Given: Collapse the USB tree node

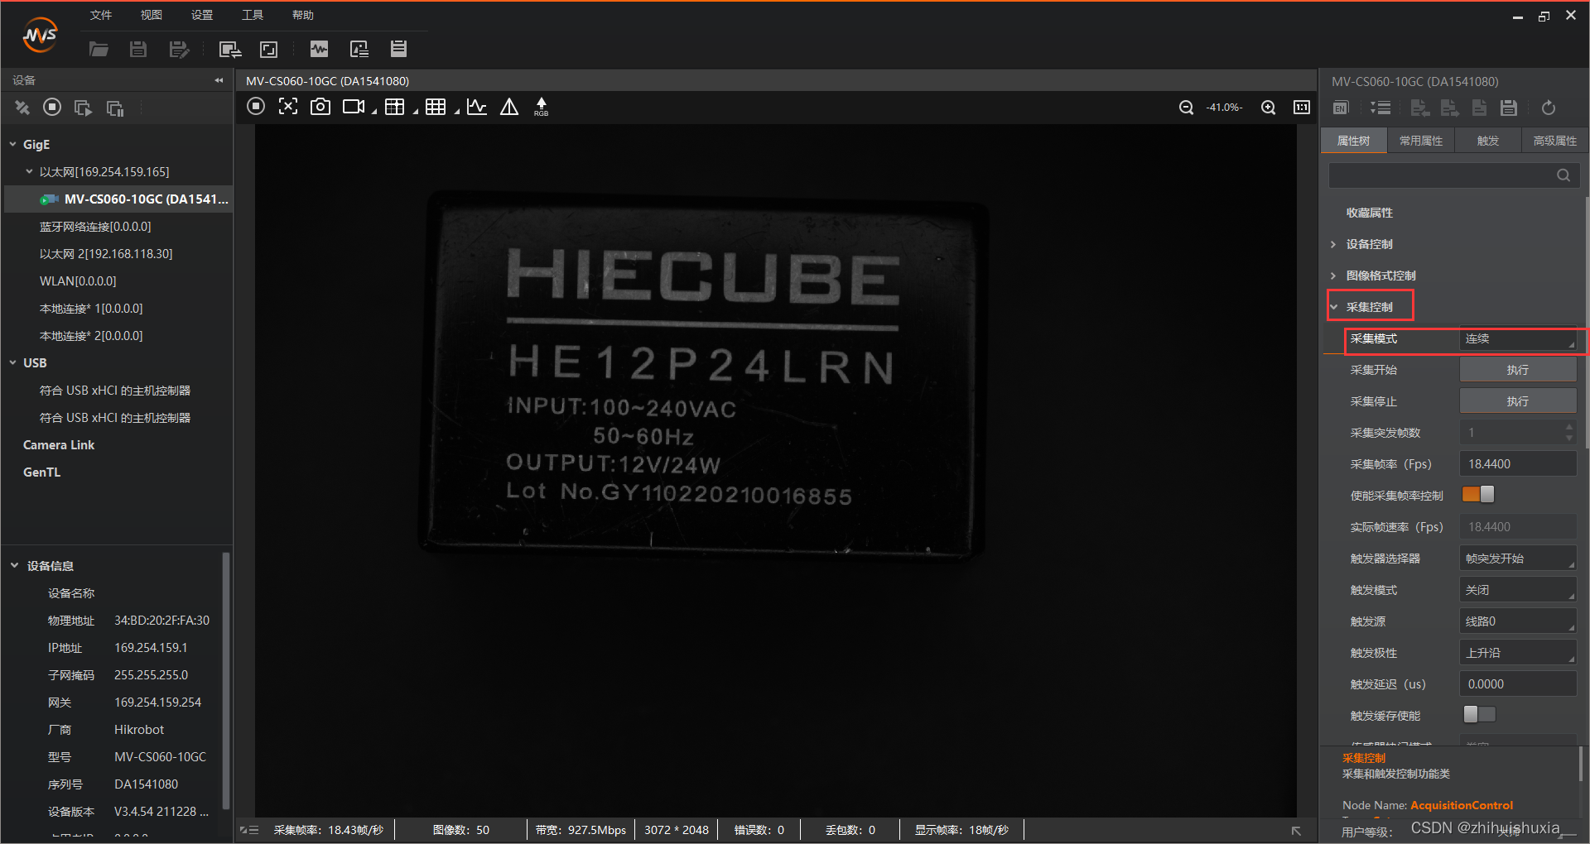Looking at the screenshot, I should (13, 362).
